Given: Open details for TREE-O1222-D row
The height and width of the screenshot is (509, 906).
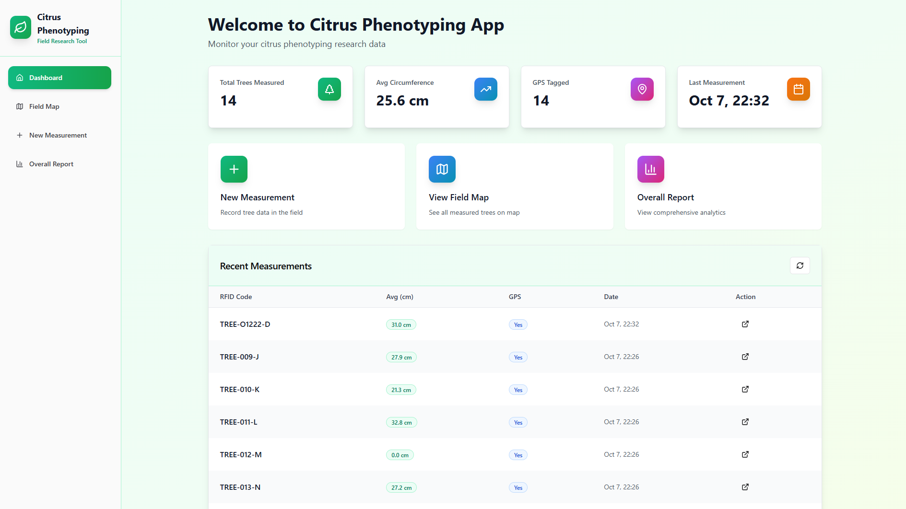Looking at the screenshot, I should 745,324.
